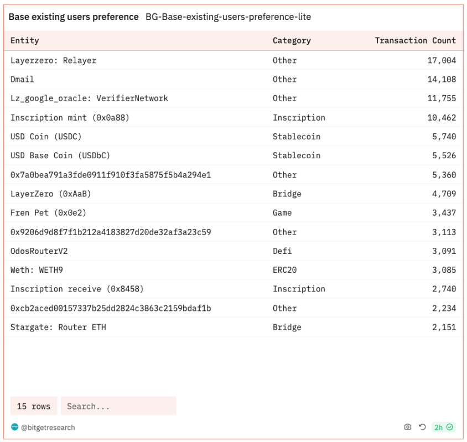The image size is (467, 442).
Task: Select the OdosRouterV2 entity cell
Action: [x=39, y=251]
